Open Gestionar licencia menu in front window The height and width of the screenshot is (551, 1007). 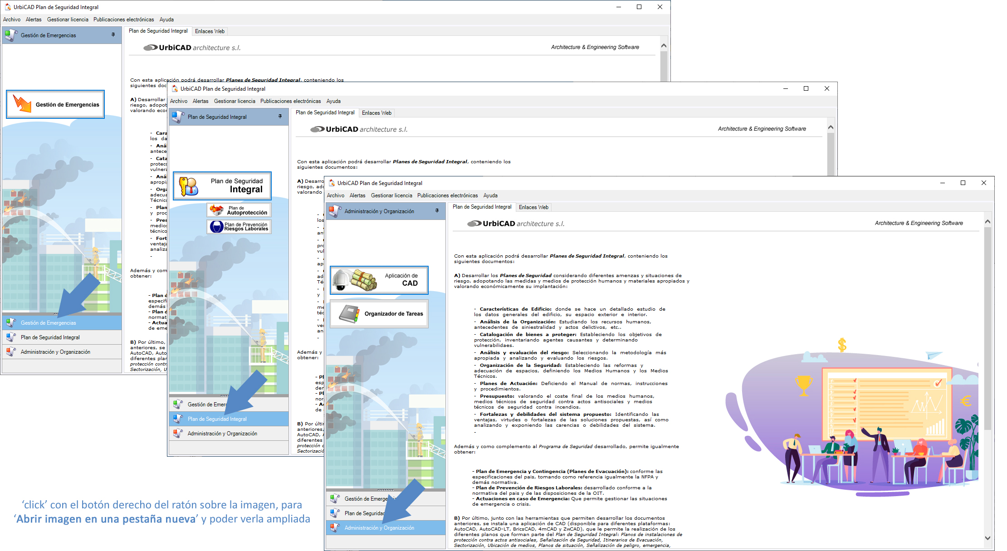(x=391, y=195)
